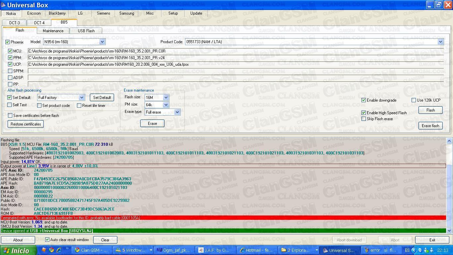Image resolution: width=453 pixels, height=255 pixels.
Task: Launch Internet Explorer from quick launch
Action: [x=59, y=250]
